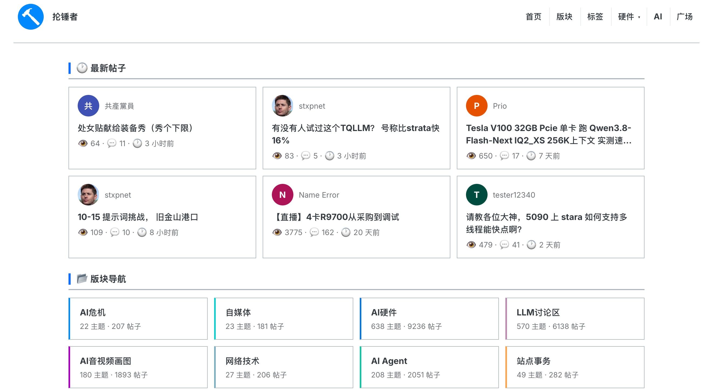Expand the 硬件 dropdown menu
The height and width of the screenshot is (392, 706).
(629, 17)
